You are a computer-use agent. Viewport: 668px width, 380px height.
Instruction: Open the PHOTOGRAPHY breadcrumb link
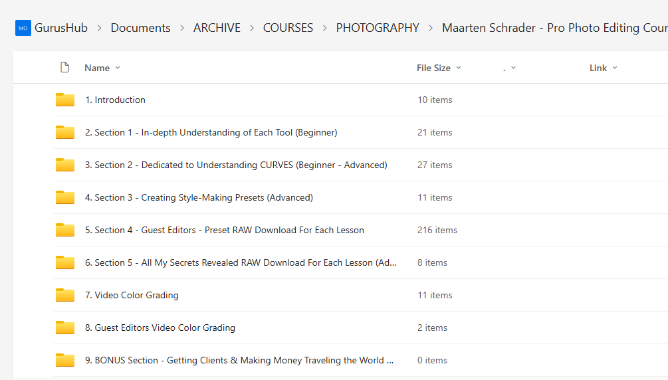pos(378,28)
